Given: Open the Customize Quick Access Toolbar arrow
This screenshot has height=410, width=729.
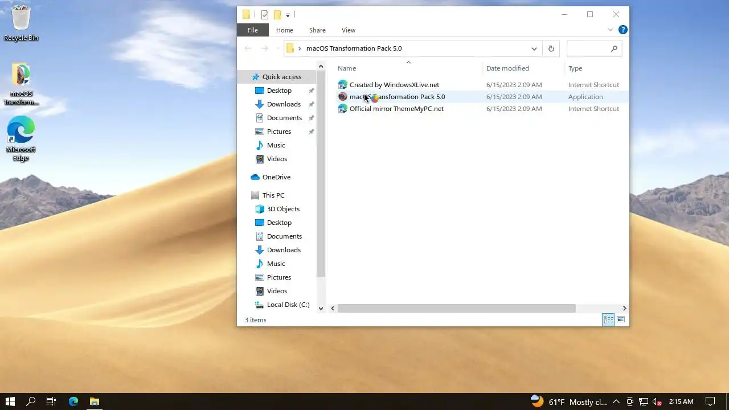Looking at the screenshot, I should click(288, 15).
